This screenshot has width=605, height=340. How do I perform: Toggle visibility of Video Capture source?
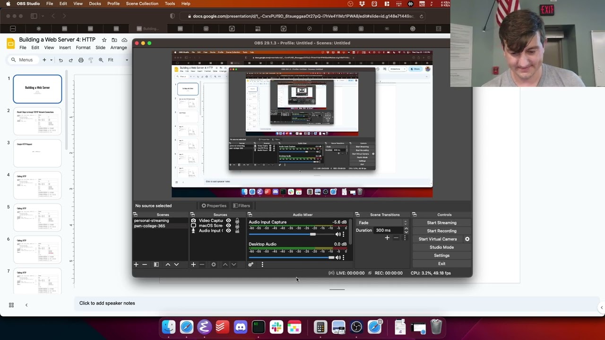point(228,221)
